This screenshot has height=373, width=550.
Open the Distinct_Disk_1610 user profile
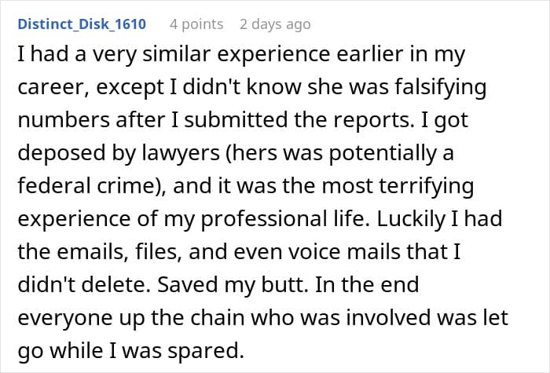pyautogui.click(x=82, y=24)
